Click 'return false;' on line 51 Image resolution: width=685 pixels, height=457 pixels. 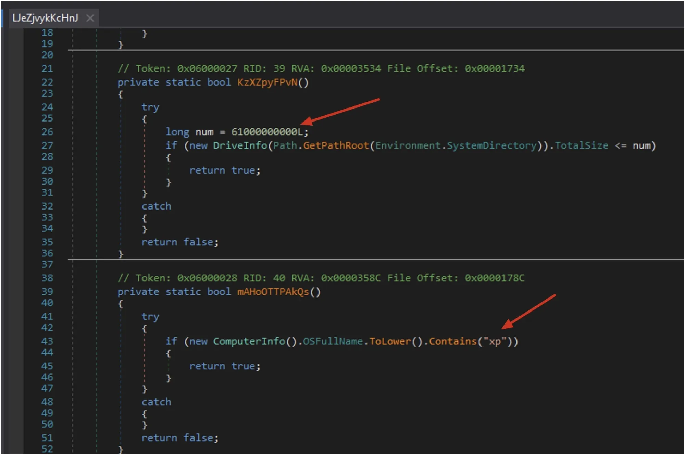tap(180, 438)
